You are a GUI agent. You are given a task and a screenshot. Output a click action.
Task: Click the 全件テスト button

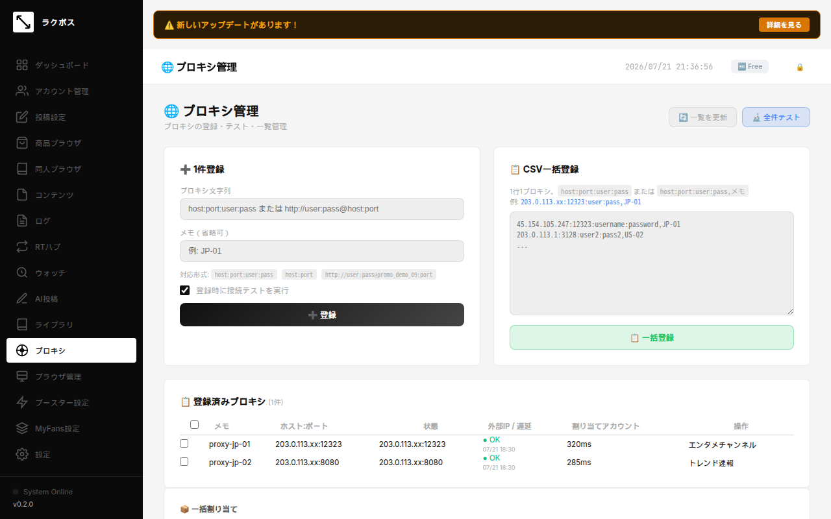pos(776,117)
